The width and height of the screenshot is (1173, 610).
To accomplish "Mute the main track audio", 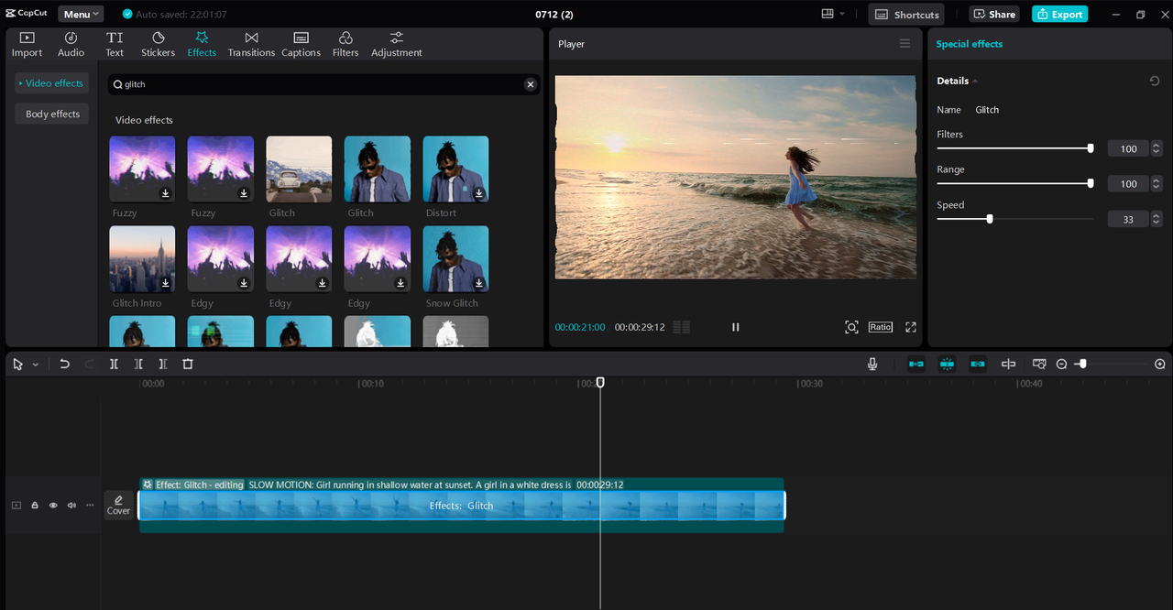I will point(71,505).
